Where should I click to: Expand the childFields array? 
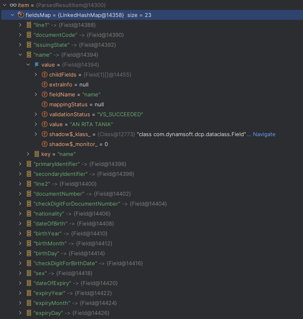(36, 74)
